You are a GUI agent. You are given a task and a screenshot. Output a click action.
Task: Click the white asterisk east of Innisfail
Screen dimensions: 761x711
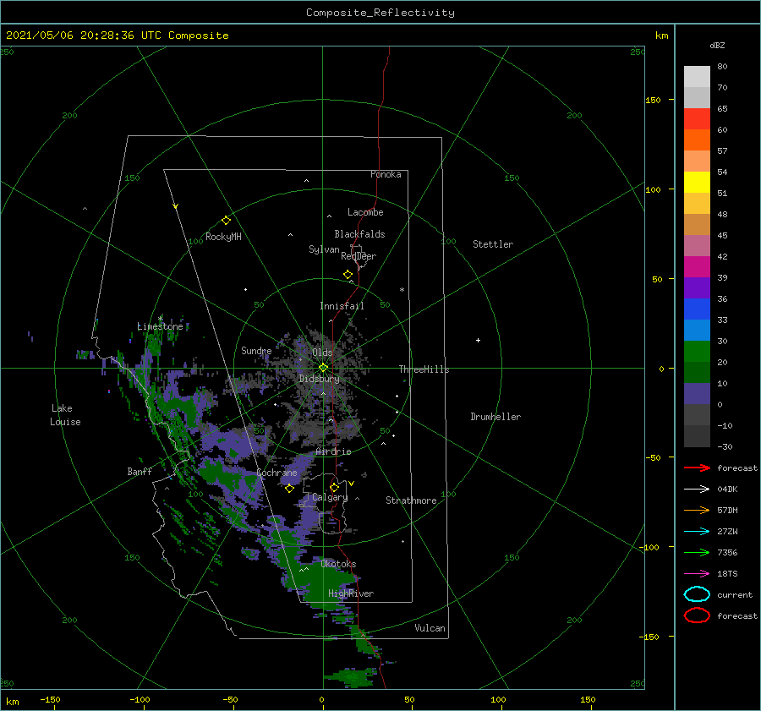tap(402, 290)
